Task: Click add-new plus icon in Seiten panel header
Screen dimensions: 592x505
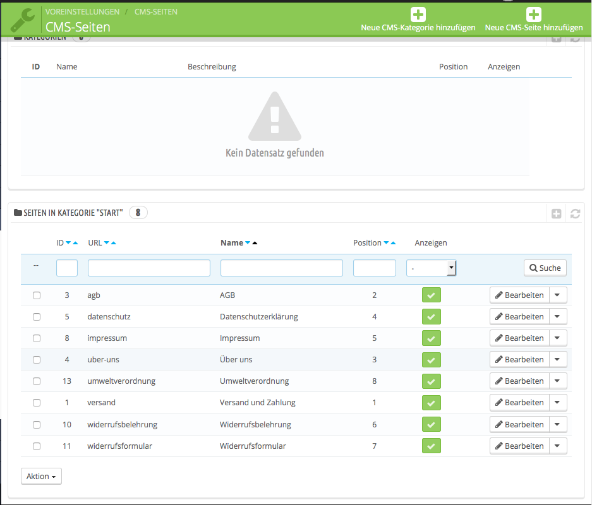Action: point(556,214)
